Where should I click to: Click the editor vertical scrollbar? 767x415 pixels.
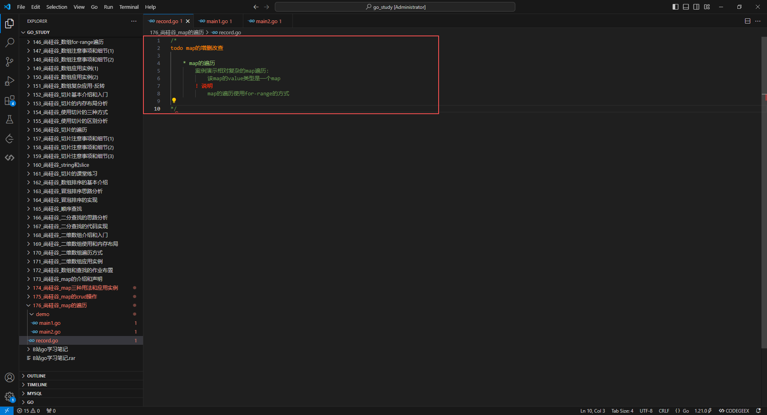[x=764, y=192]
